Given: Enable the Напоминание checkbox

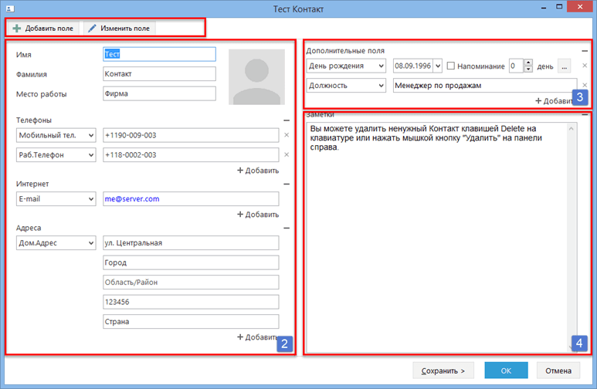Looking at the screenshot, I should pos(451,66).
